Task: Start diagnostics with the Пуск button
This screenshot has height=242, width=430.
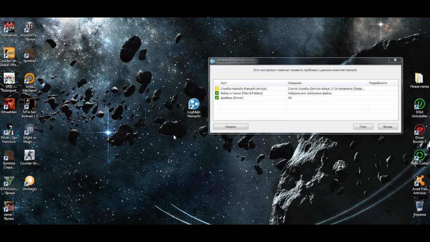Action: click(x=363, y=127)
